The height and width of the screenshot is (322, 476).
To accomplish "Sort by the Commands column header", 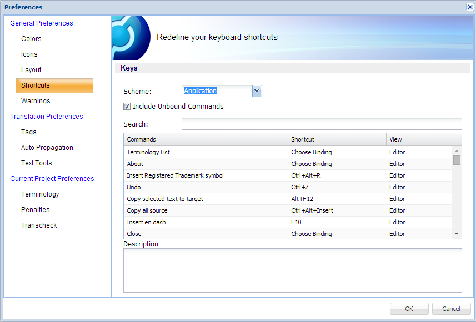I will point(206,139).
